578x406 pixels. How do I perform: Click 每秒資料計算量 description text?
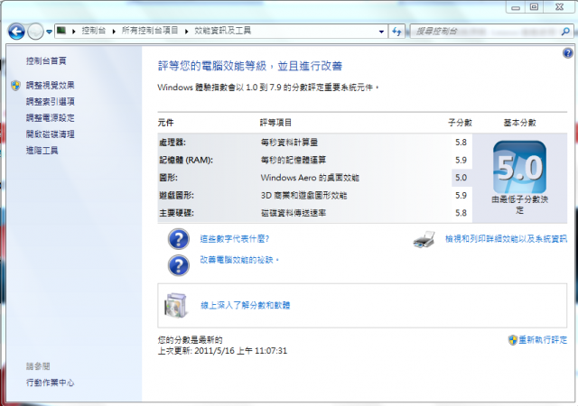[x=289, y=143]
